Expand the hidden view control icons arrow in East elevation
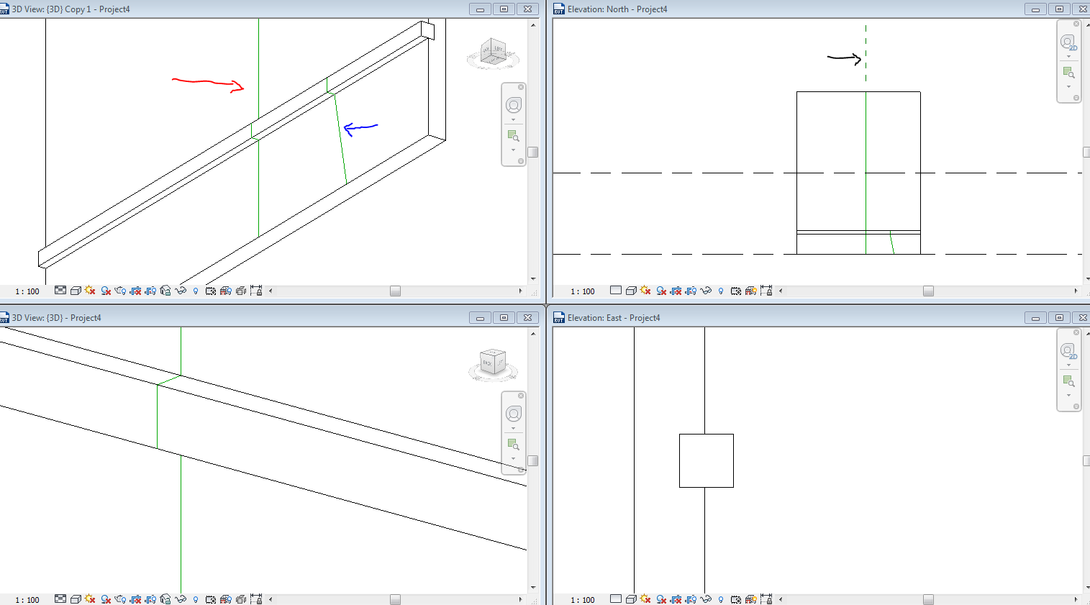The image size is (1090, 605). [780, 599]
